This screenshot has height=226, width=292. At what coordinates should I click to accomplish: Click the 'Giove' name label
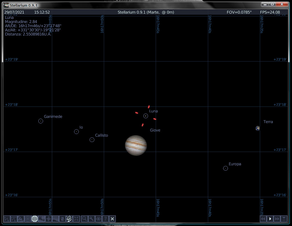[x=155, y=130]
